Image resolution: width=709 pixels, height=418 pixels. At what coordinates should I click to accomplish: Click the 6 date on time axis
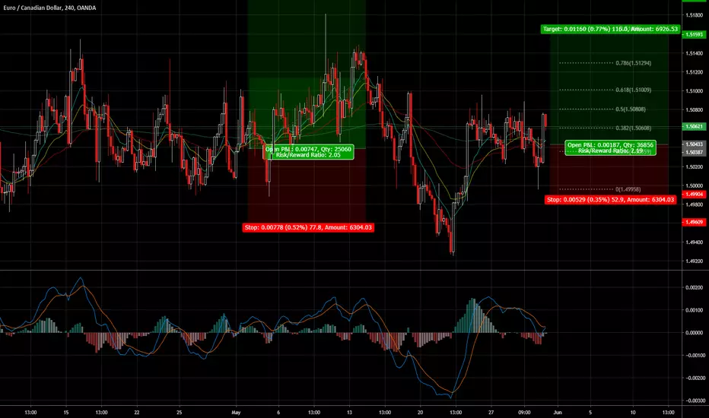point(278,412)
